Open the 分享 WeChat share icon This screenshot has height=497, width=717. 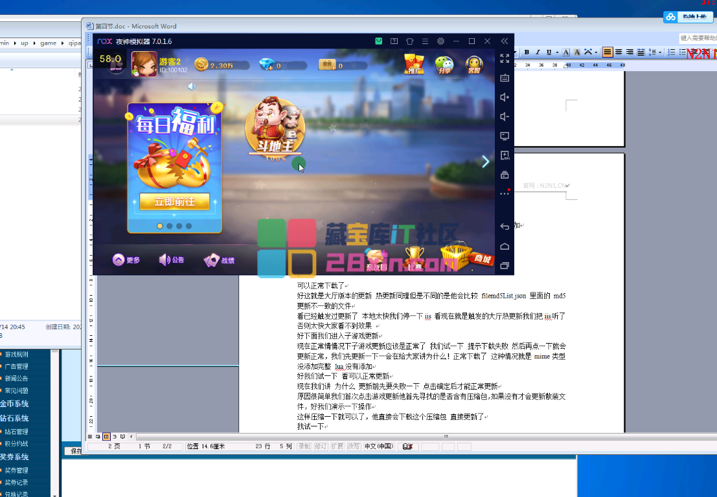click(x=444, y=64)
